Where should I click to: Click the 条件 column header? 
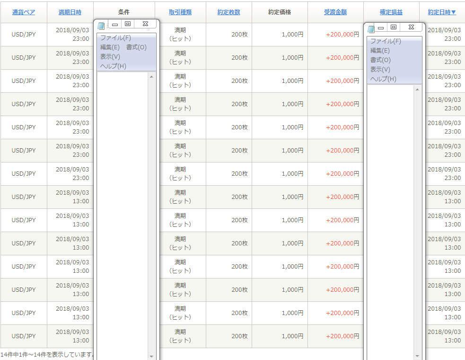coord(124,12)
